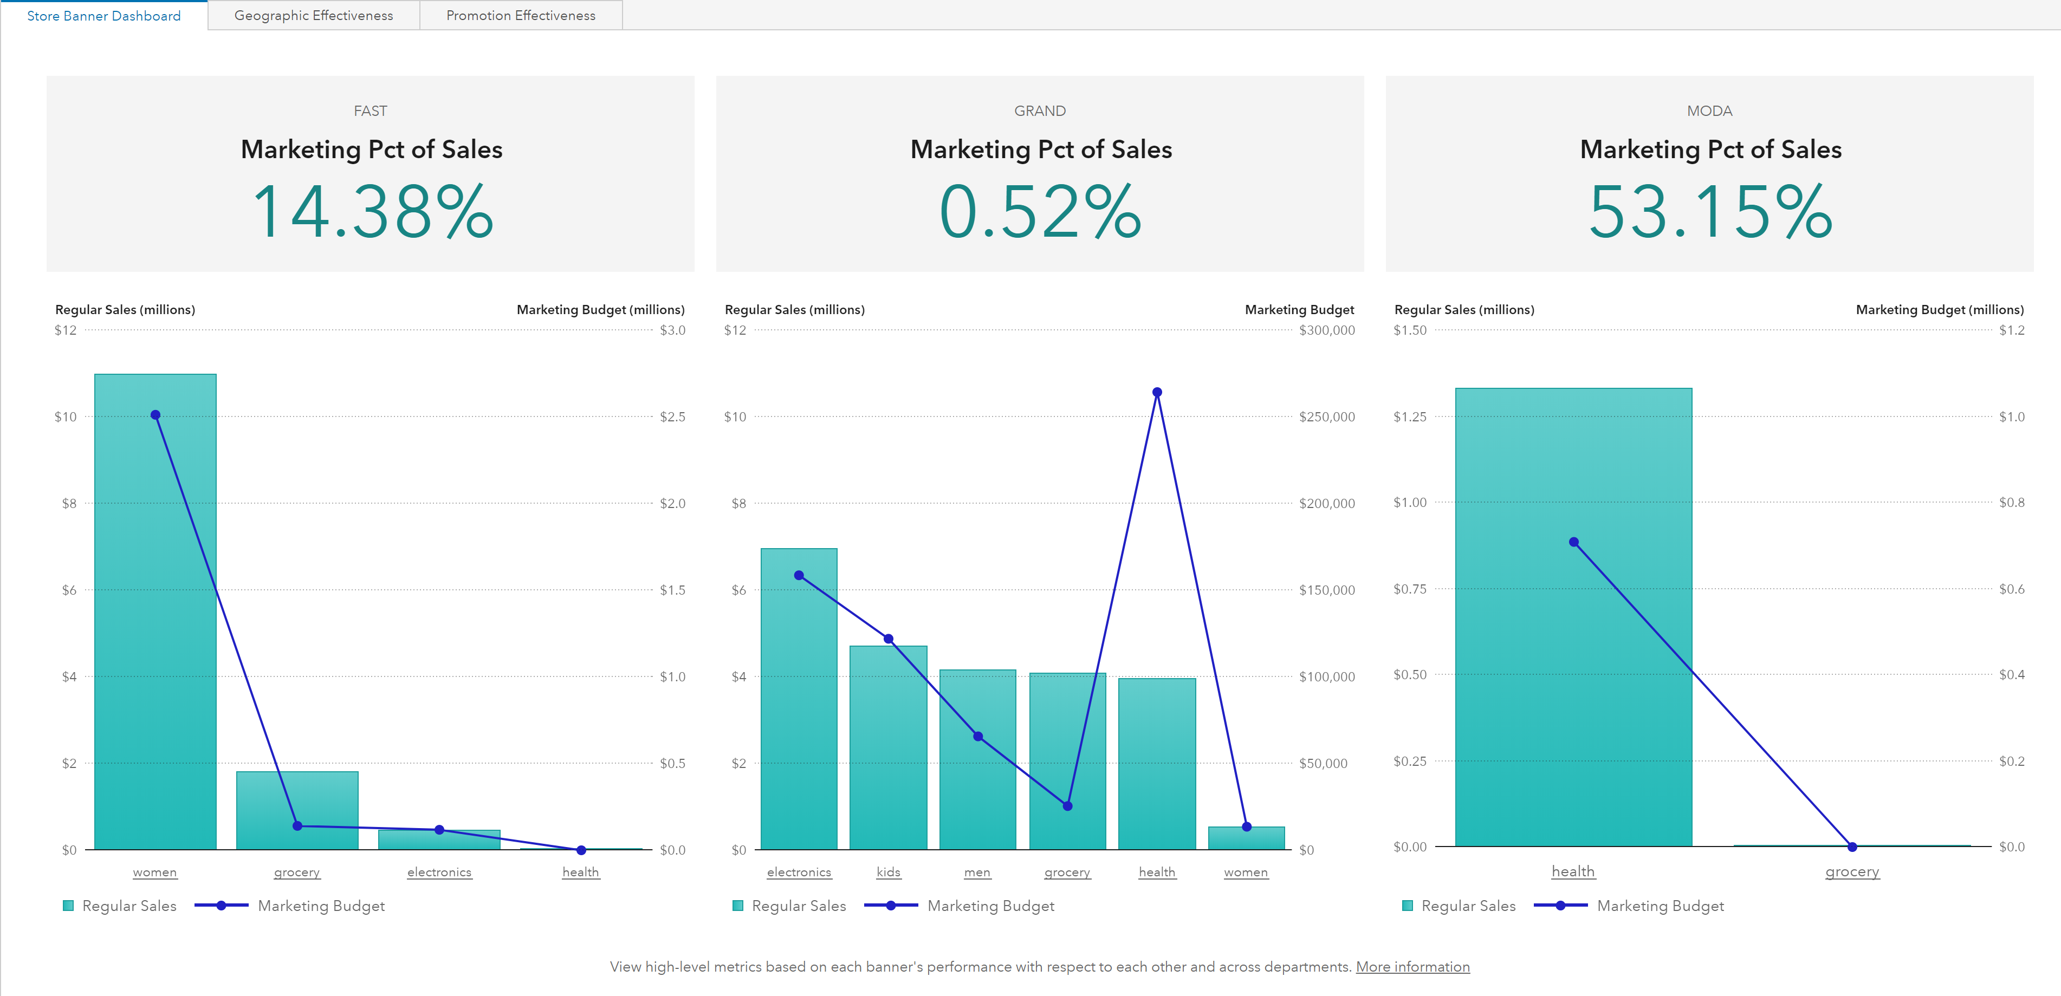The height and width of the screenshot is (996, 2061).
Task: Switch to Geographic Effectiveness tab
Action: [313, 15]
